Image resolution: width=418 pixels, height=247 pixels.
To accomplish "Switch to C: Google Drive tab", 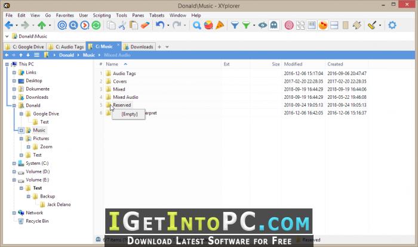I will pyautogui.click(x=25, y=47).
